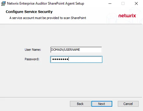
Task: Click the disabled maximize button
Action: (123, 4)
